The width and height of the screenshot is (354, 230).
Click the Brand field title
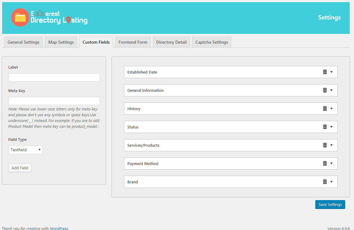pos(133,182)
